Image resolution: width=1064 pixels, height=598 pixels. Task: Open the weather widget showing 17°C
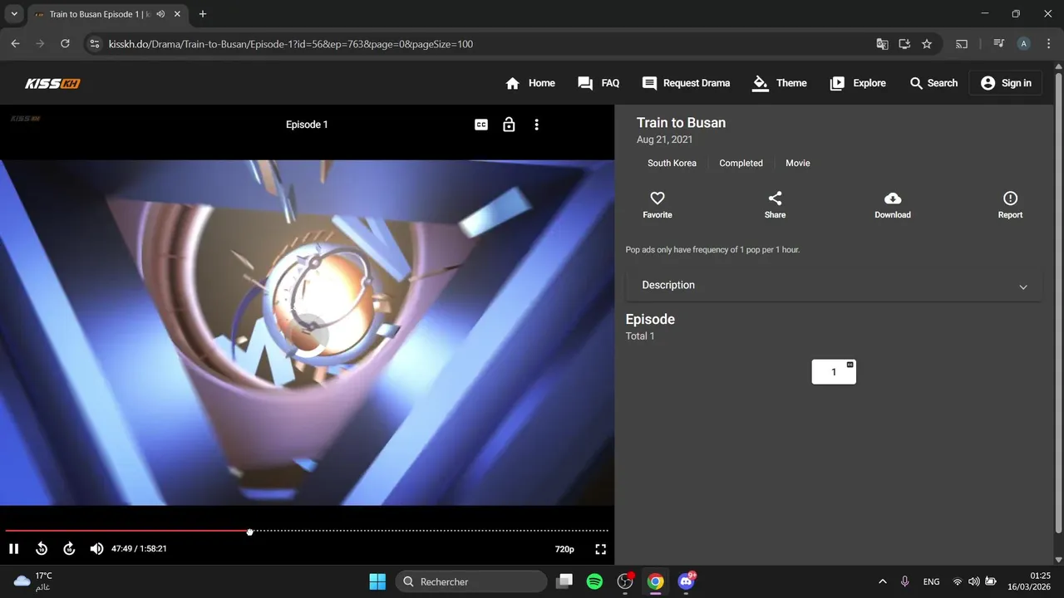pos(33,581)
